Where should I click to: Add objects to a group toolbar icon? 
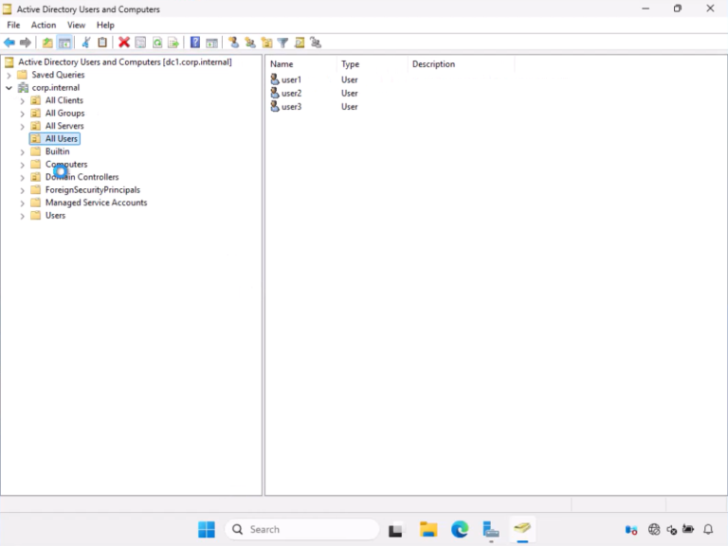(316, 43)
